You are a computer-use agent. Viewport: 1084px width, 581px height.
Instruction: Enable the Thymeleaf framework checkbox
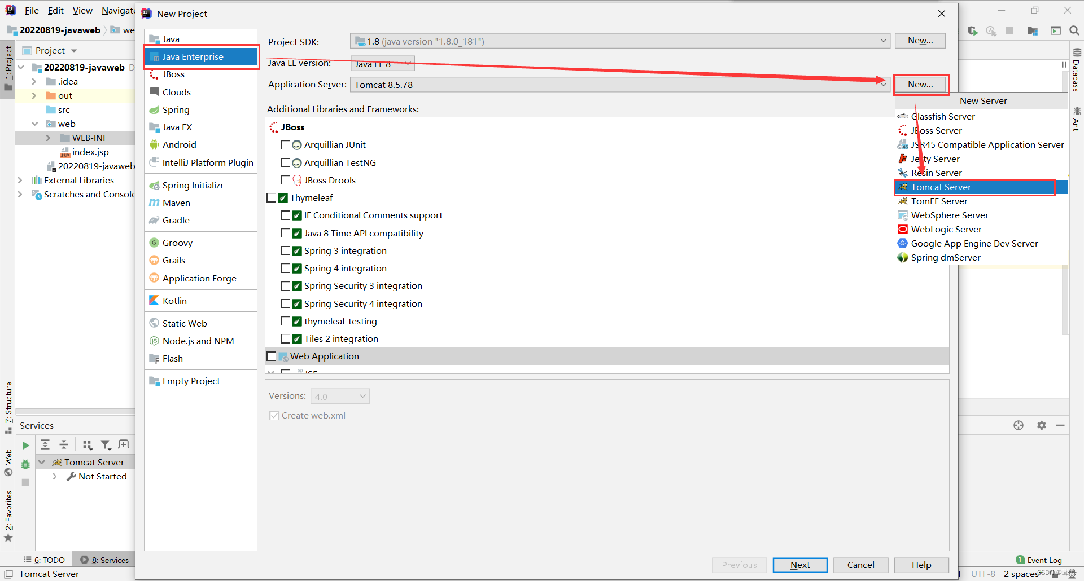click(272, 198)
